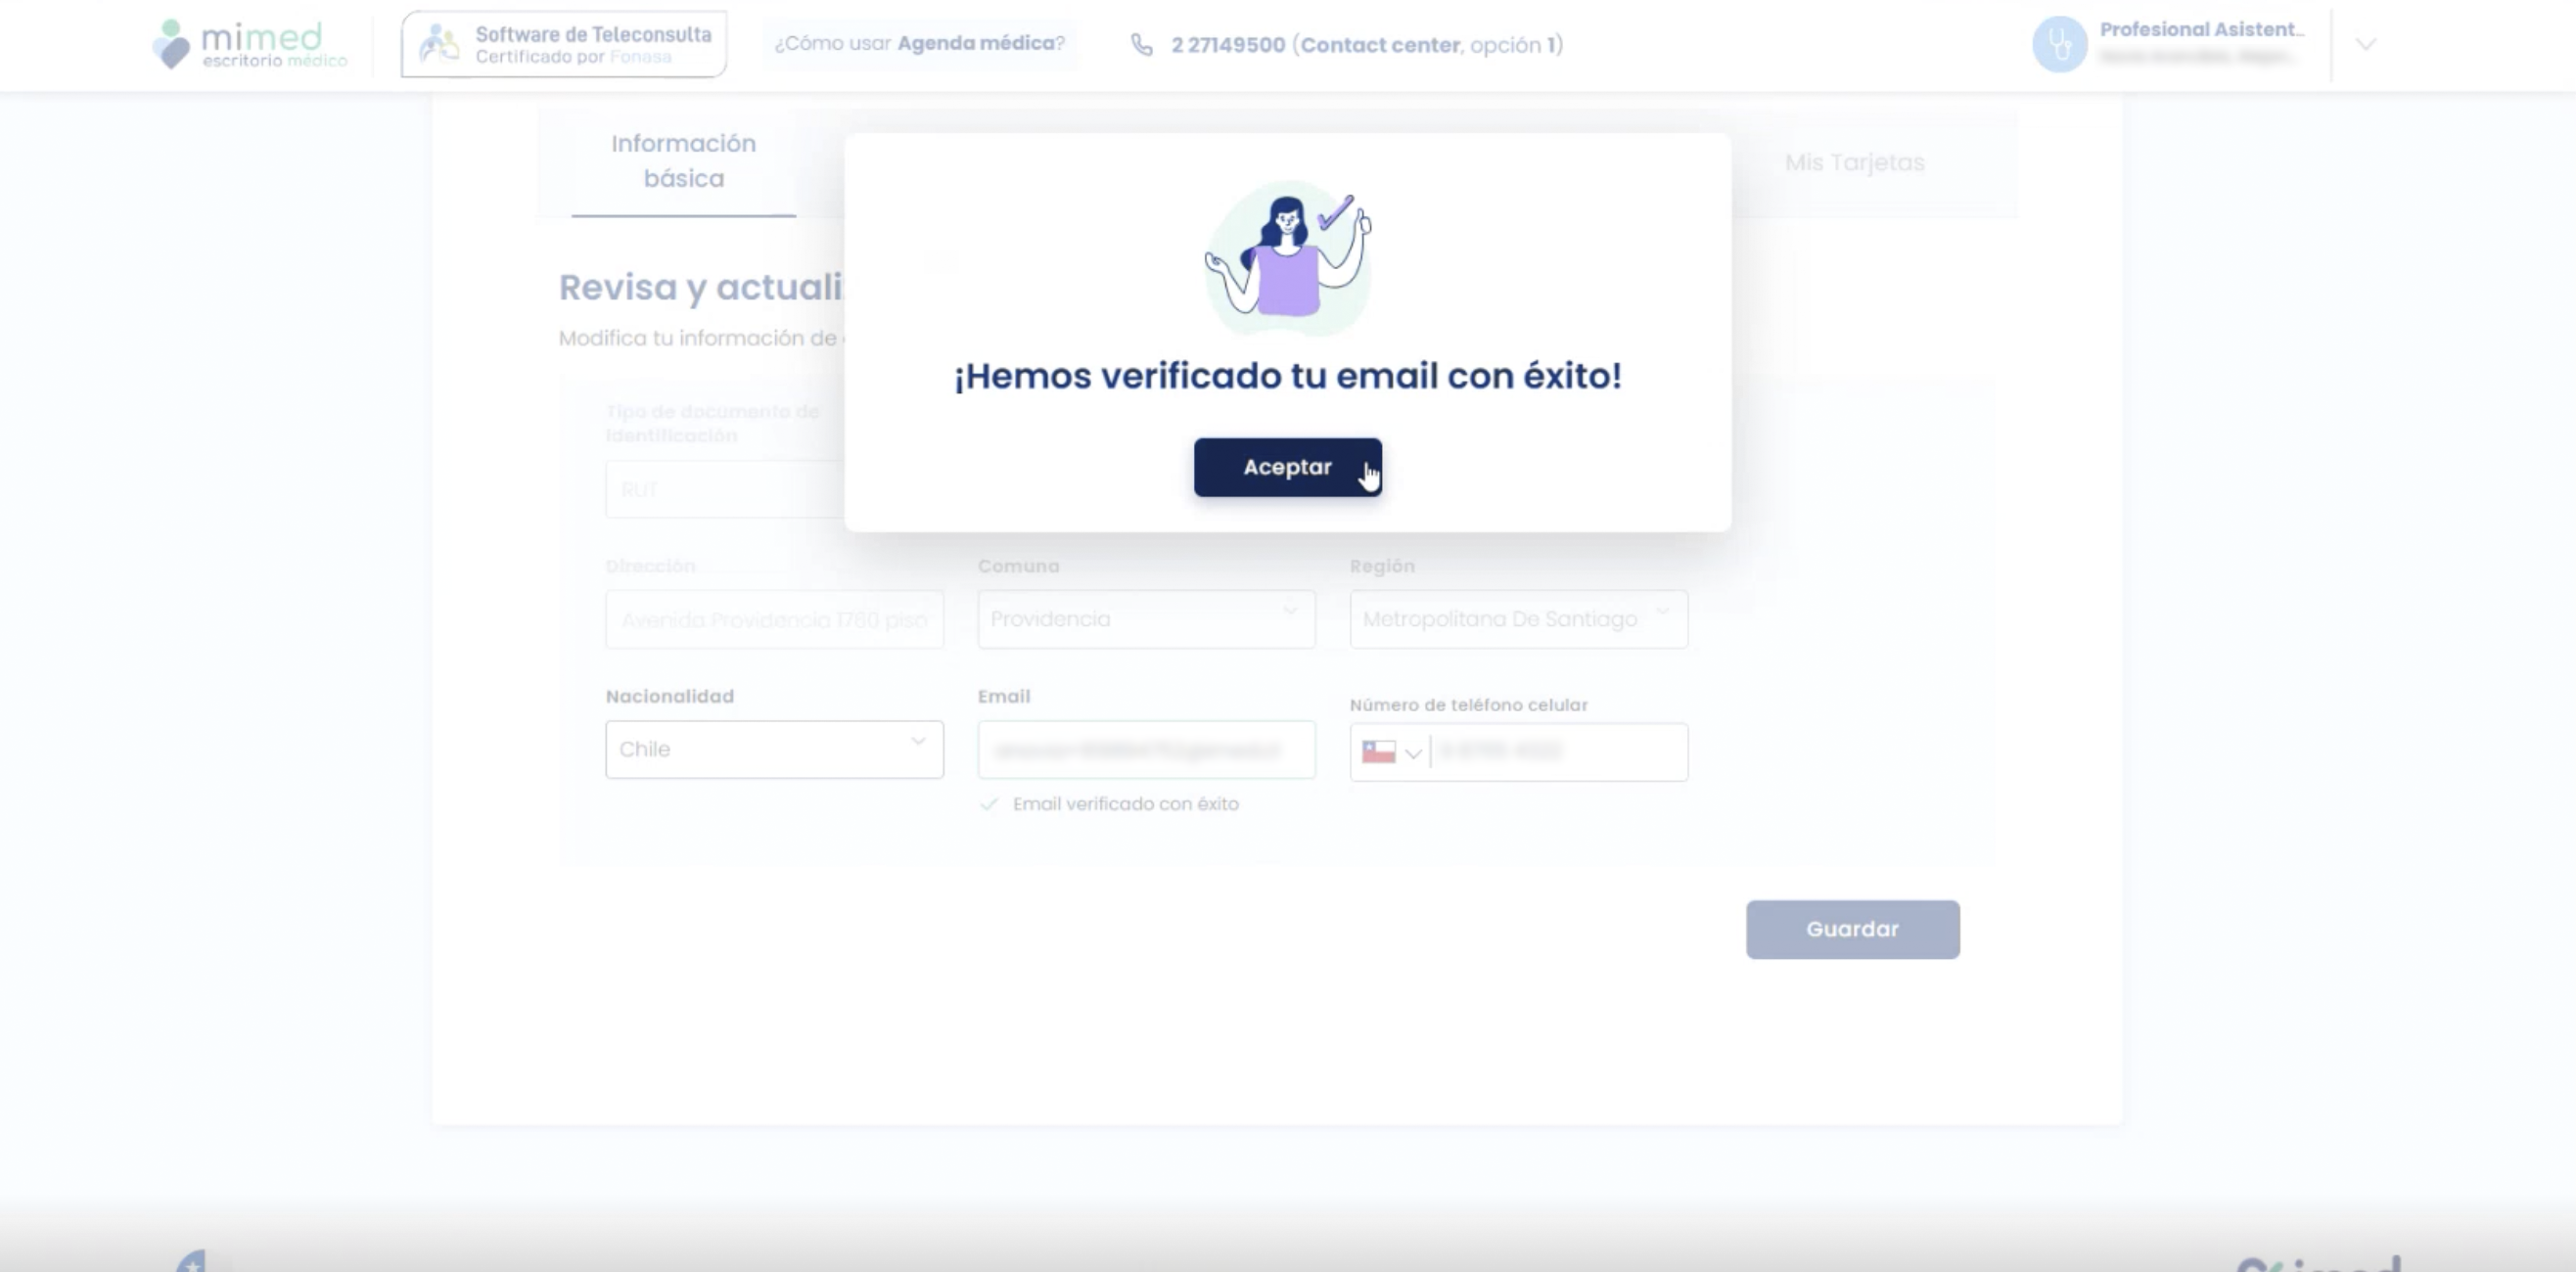Click the mimed escritorio médico logo

click(x=250, y=45)
